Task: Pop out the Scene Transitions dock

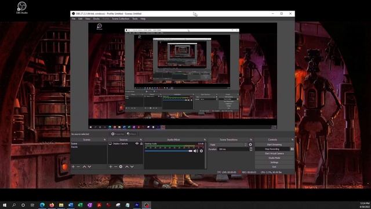Action: pyautogui.click(x=251, y=140)
